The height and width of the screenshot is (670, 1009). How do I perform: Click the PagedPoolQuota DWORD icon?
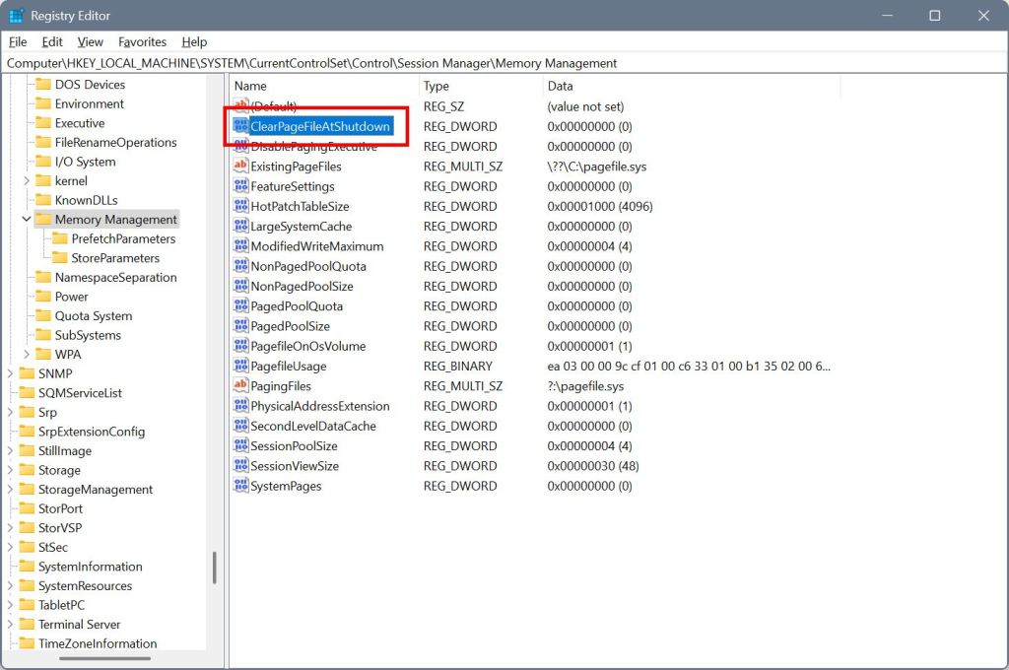(x=240, y=305)
